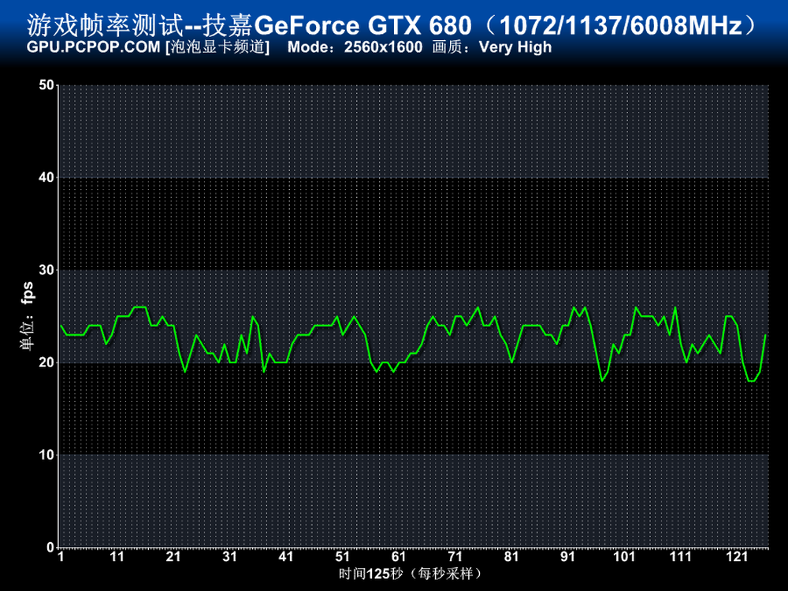Click the y-axis label 40
Image resolution: width=788 pixels, height=591 pixels.
tap(46, 177)
